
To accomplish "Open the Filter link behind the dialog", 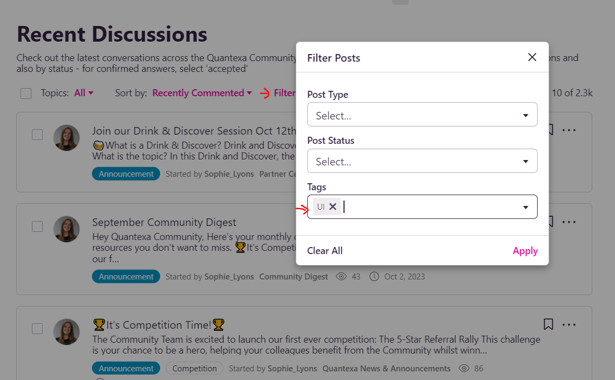I will pos(285,93).
